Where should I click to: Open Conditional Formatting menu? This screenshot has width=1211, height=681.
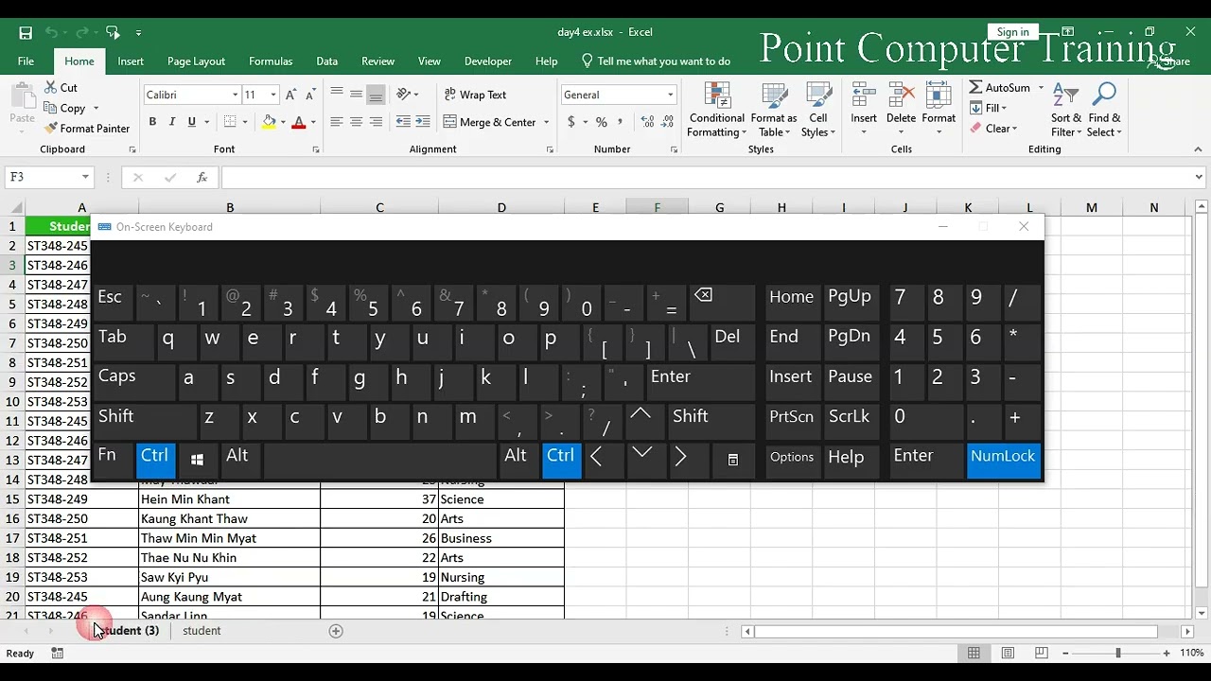[x=716, y=111]
